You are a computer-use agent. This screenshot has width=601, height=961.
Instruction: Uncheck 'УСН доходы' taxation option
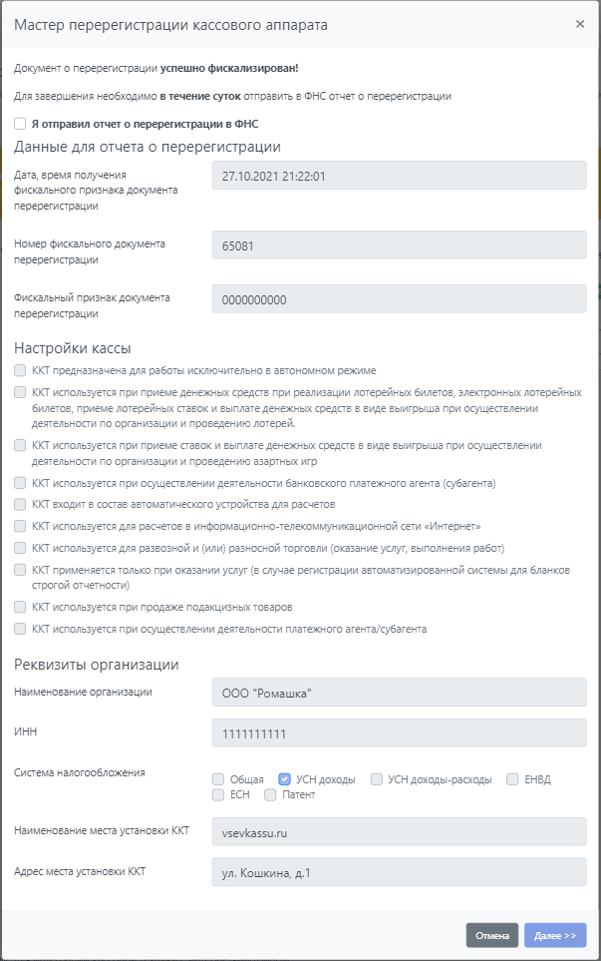[x=284, y=779]
